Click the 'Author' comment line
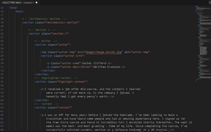211x132 pixels. (46, 41)
